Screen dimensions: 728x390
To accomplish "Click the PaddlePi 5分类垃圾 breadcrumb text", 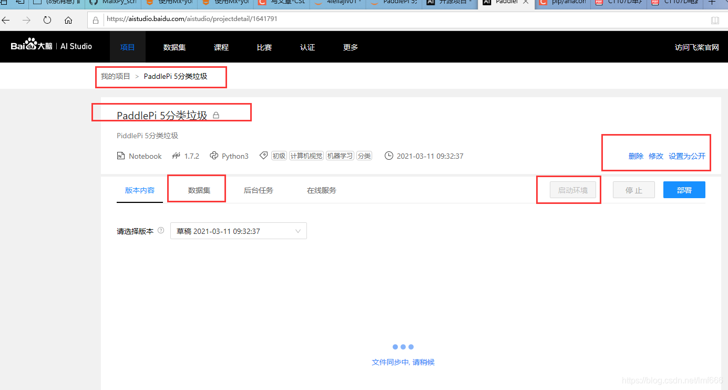I will (176, 76).
